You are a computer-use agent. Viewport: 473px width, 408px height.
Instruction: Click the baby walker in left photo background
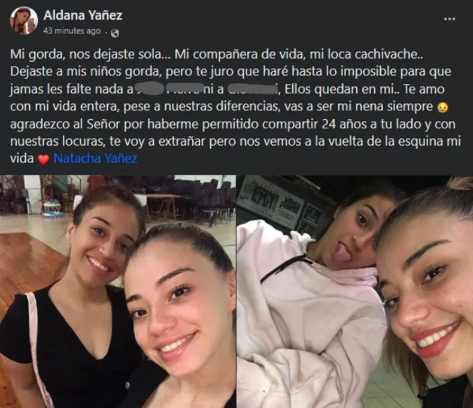click(53, 208)
